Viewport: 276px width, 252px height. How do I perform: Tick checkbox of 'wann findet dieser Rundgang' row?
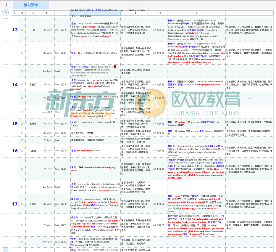pyautogui.click(x=22, y=169)
